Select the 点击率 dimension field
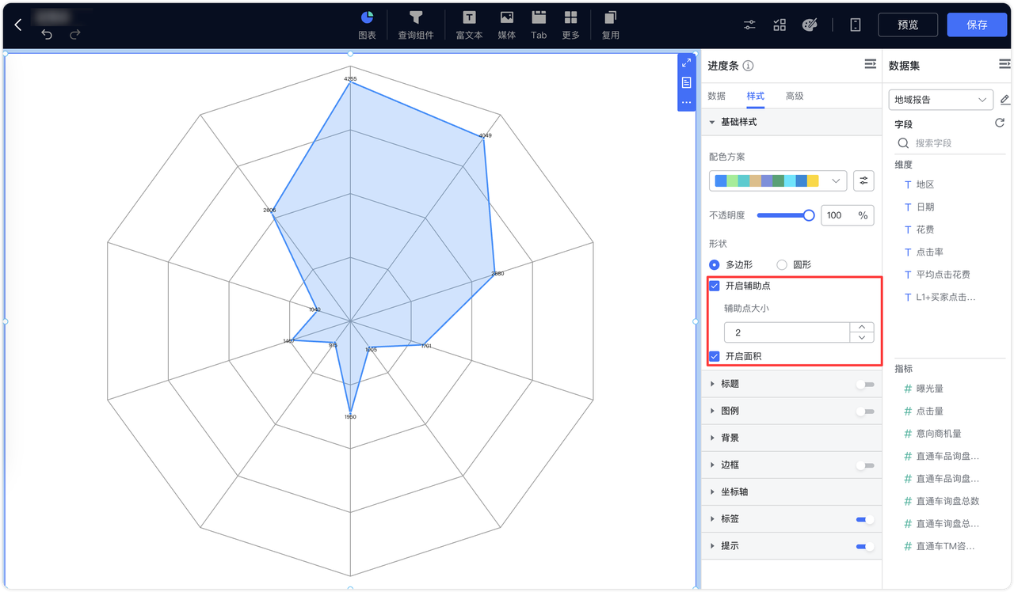The image size is (1014, 592). tap(929, 252)
